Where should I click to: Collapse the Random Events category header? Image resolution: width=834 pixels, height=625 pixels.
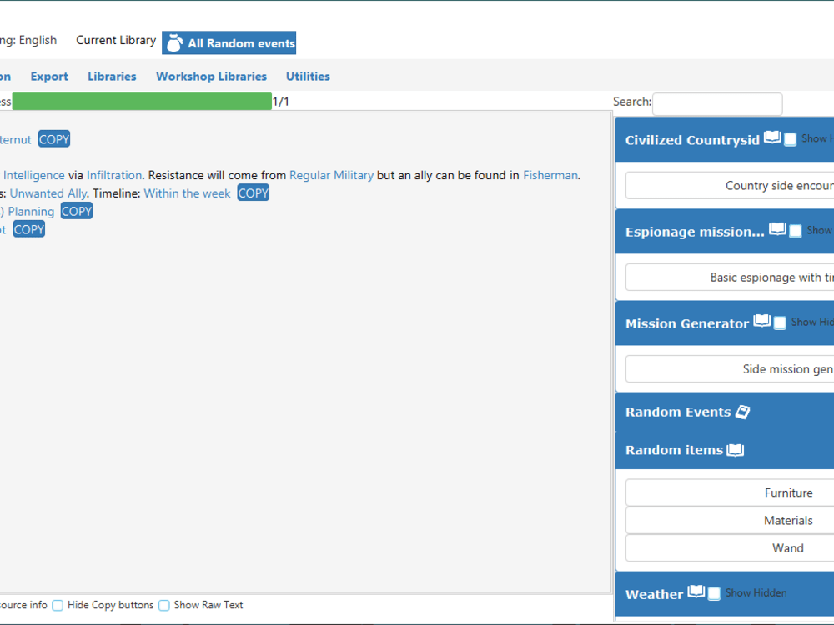[x=678, y=411]
